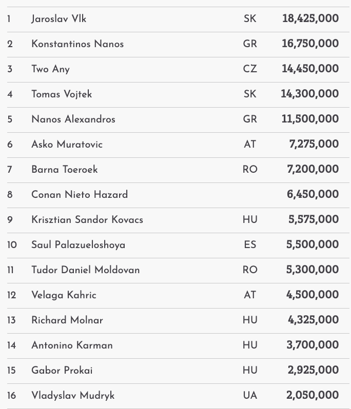
Task: Click the UA country code
Action: 250,396
